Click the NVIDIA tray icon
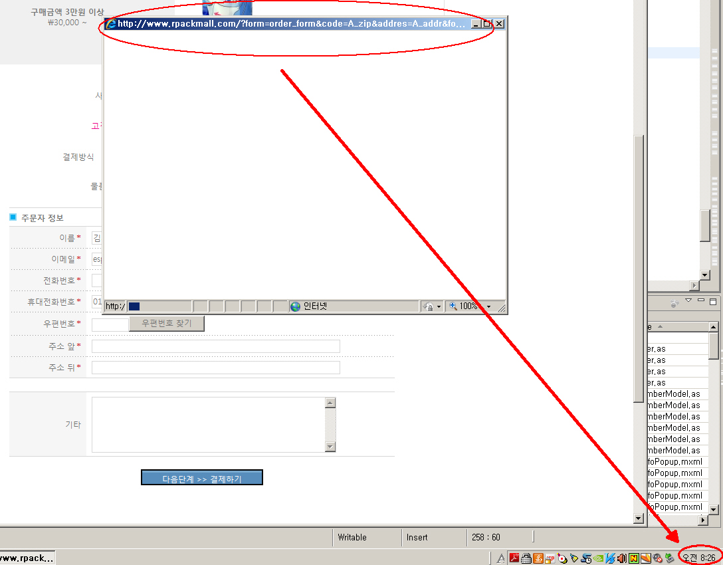 tap(598, 558)
